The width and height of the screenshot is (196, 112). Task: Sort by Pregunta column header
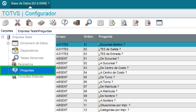(147, 38)
